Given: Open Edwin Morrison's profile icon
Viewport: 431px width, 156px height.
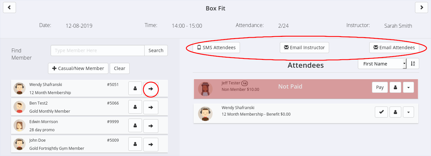Looking at the screenshot, I should [135, 126].
